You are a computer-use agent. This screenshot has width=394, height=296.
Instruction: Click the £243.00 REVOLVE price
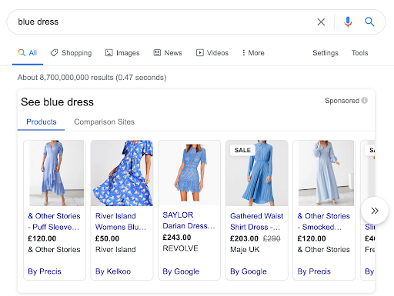point(177,238)
